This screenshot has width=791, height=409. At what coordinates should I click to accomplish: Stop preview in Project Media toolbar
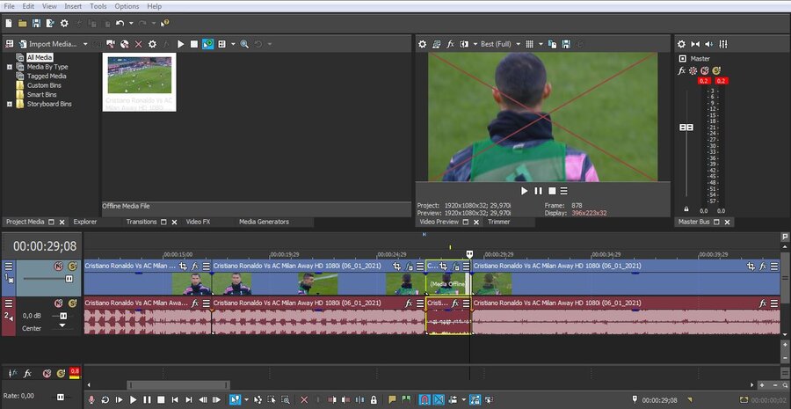(194, 45)
